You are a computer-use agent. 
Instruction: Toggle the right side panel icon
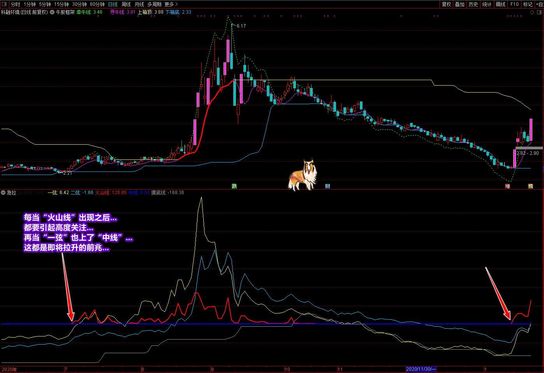pos(540,12)
